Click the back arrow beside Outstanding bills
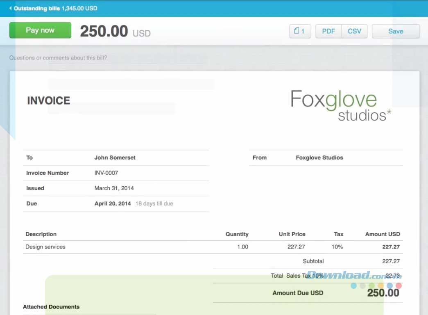The height and width of the screenshot is (315, 428). pyautogui.click(x=10, y=8)
